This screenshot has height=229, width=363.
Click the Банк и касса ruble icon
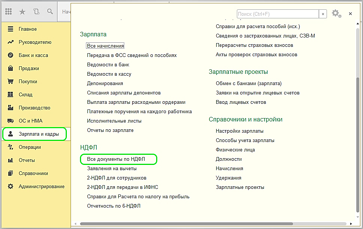[11, 55]
